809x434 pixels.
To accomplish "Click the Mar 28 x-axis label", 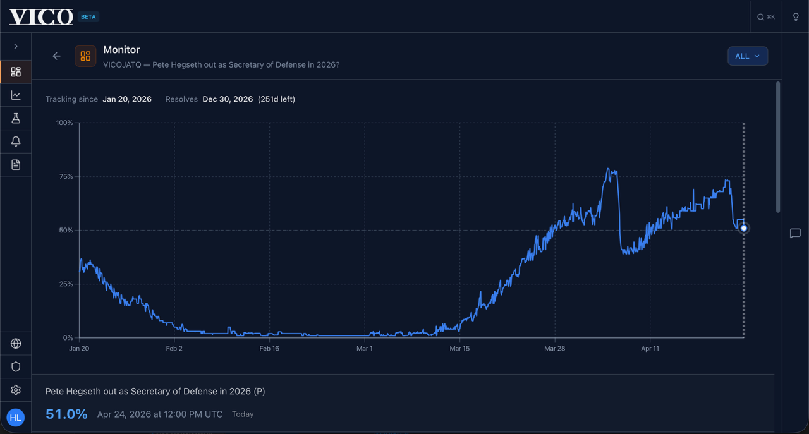I will point(554,348).
